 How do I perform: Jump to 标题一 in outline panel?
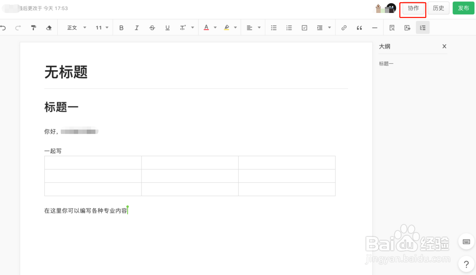tap(386, 64)
